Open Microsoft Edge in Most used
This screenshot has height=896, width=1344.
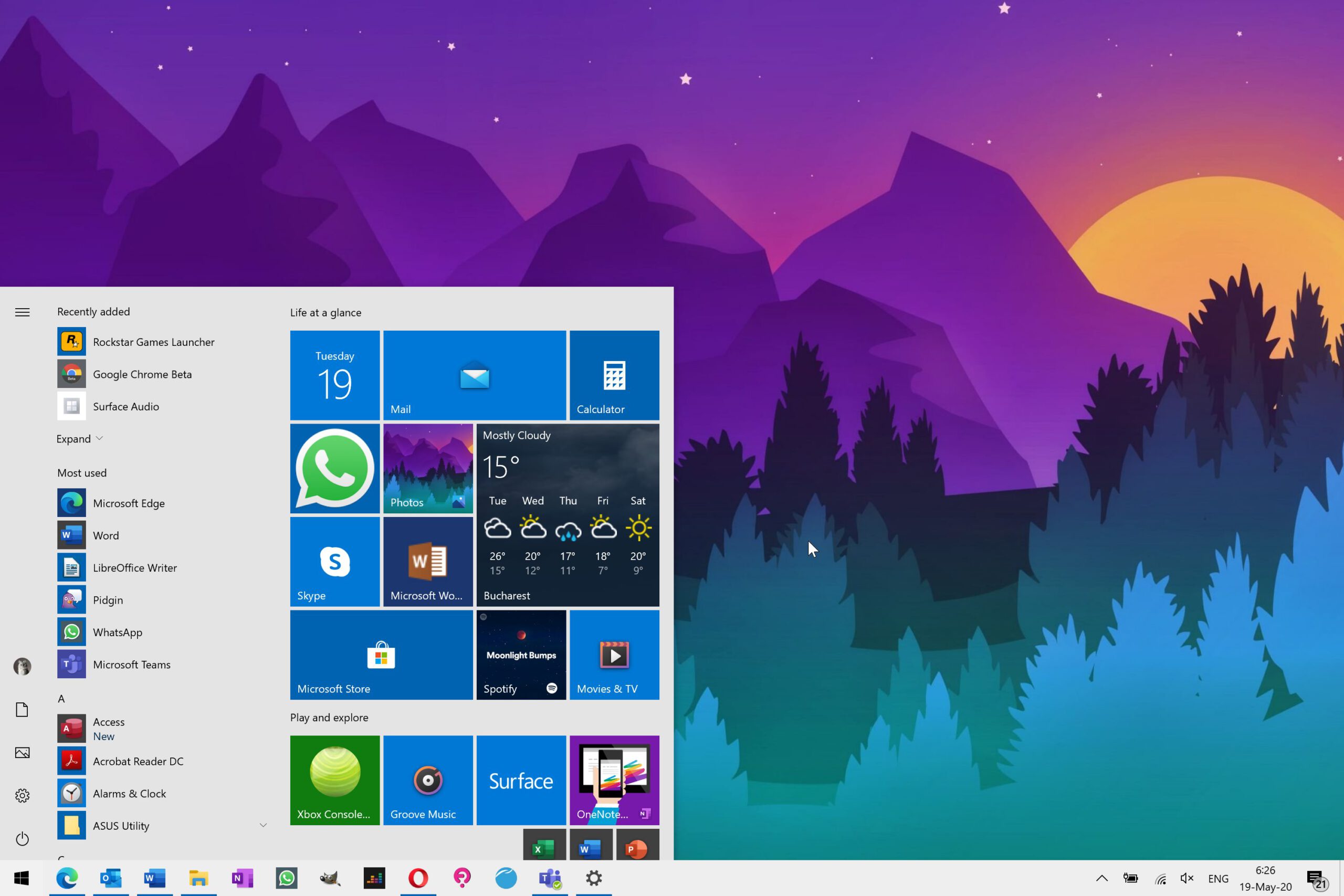[x=162, y=503]
